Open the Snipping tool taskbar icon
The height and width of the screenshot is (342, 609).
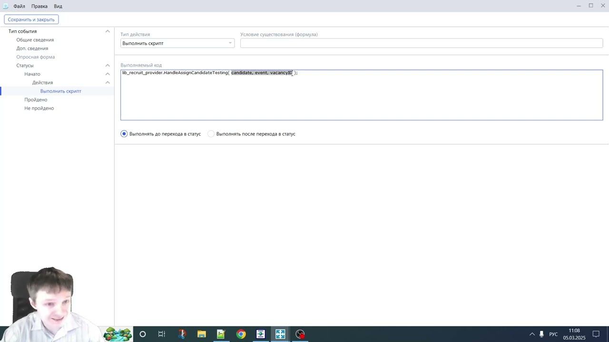[x=182, y=334]
